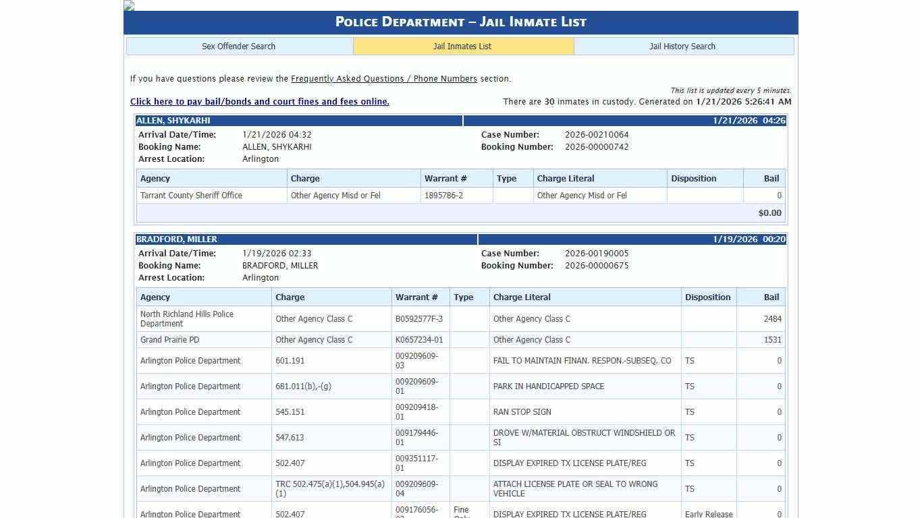The height and width of the screenshot is (518, 922).
Task: Switch to the Jail History Search tab
Action: [x=682, y=47]
